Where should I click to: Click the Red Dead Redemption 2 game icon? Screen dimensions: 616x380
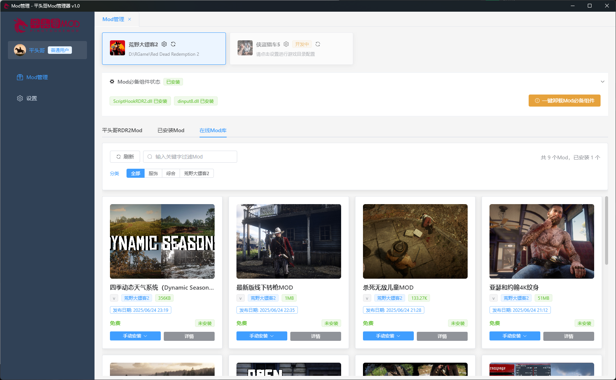coord(117,48)
